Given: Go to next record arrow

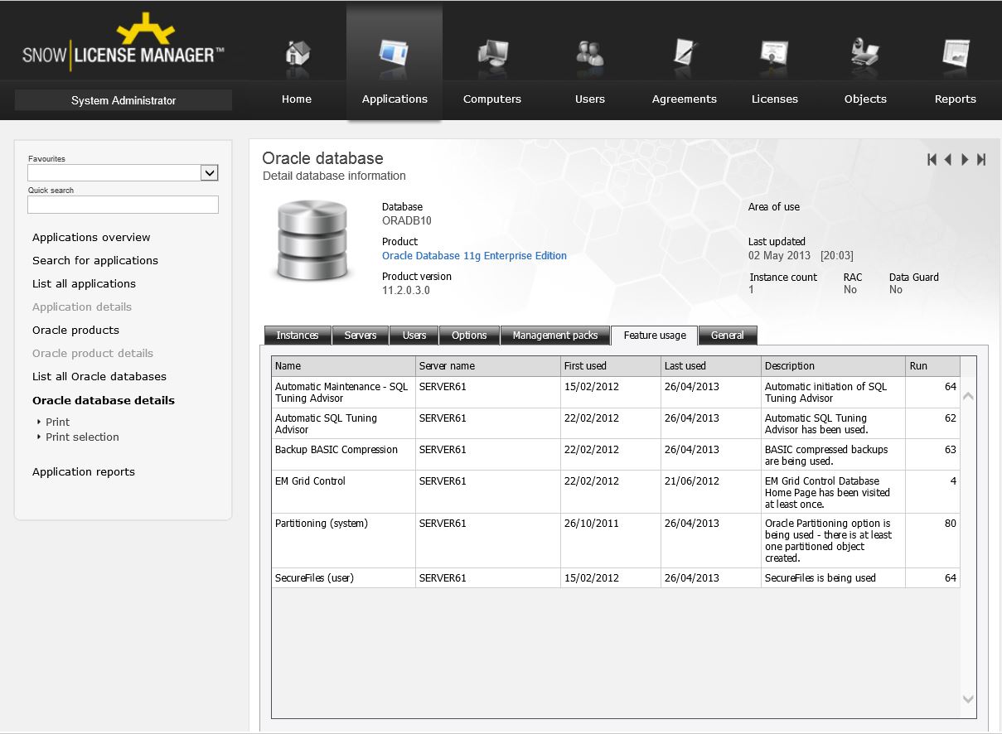Looking at the screenshot, I should [965, 160].
